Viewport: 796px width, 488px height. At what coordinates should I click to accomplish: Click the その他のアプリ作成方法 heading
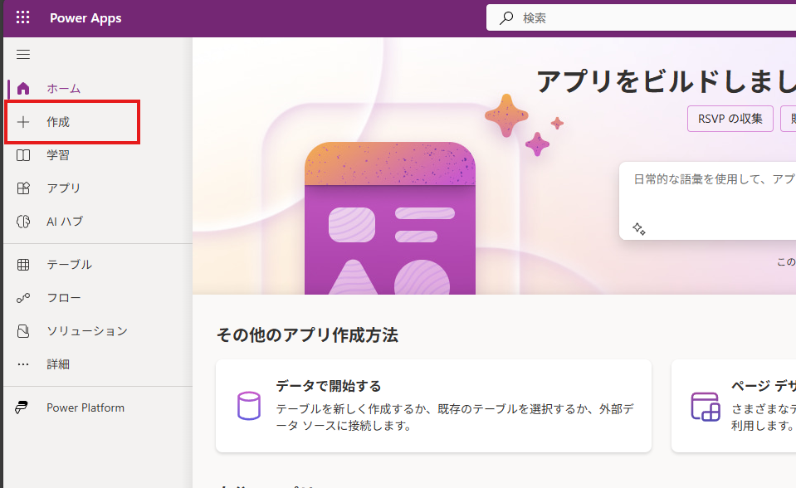click(x=307, y=335)
